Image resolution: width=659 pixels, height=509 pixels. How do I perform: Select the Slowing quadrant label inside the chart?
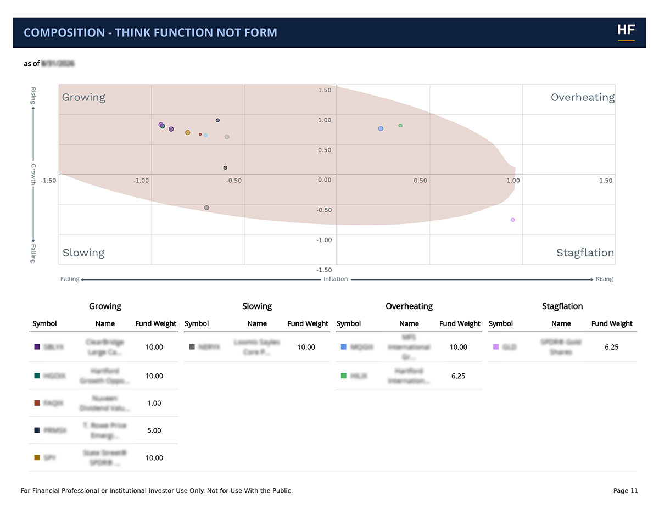click(x=83, y=253)
